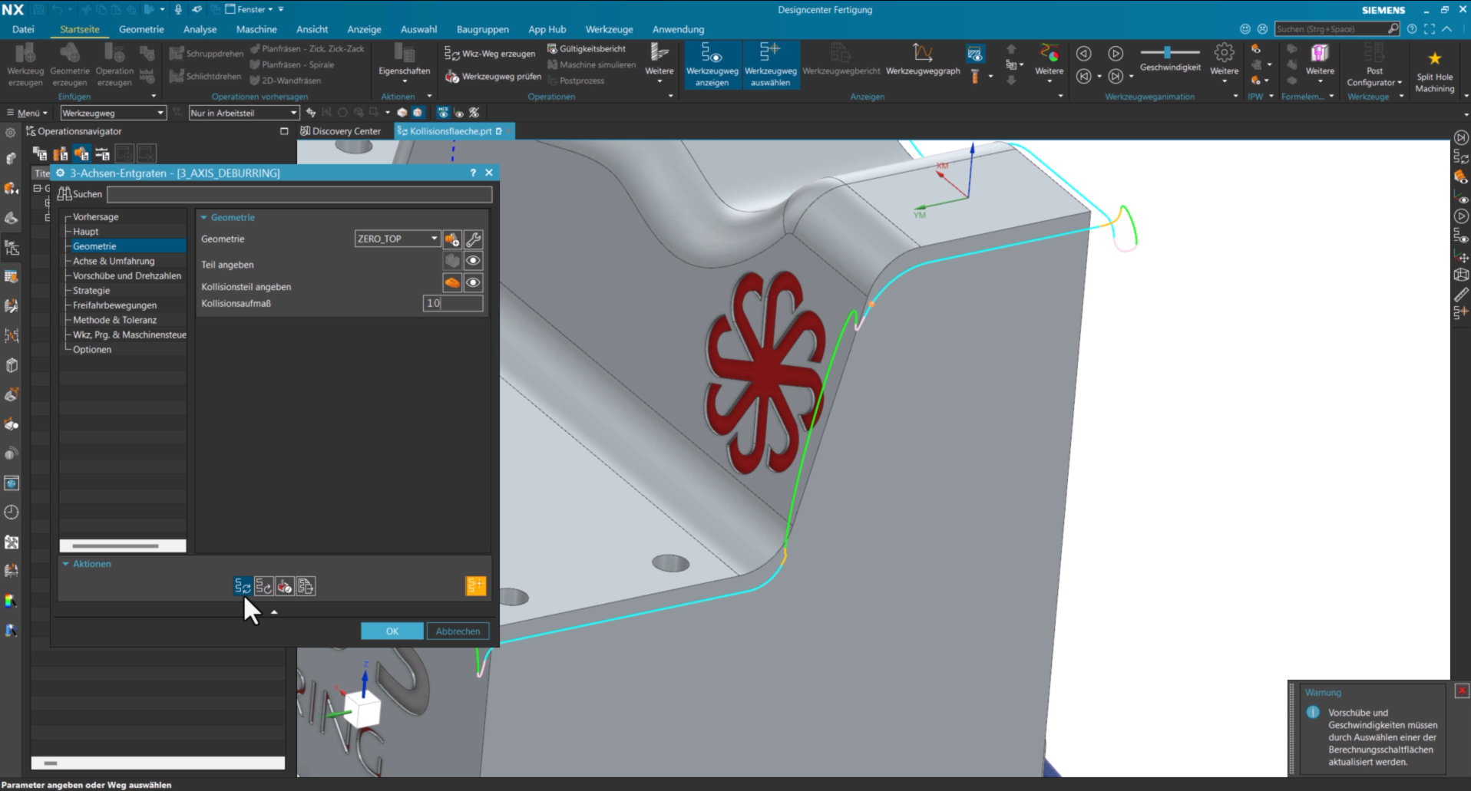Viewport: 1471px width, 791px height.
Task: Click the Verify toolpath icon in Aktionen
Action: [285, 586]
